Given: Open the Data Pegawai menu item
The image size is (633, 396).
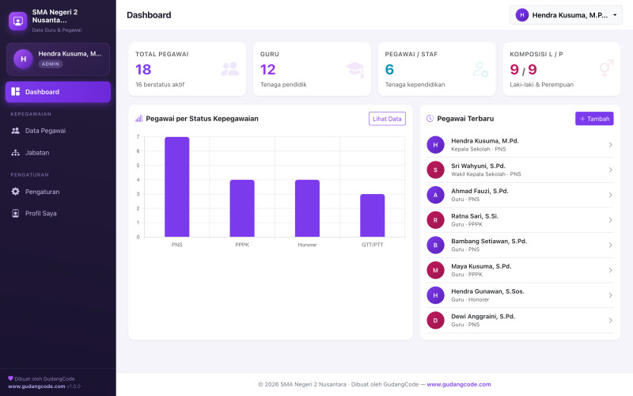Looking at the screenshot, I should (58, 131).
